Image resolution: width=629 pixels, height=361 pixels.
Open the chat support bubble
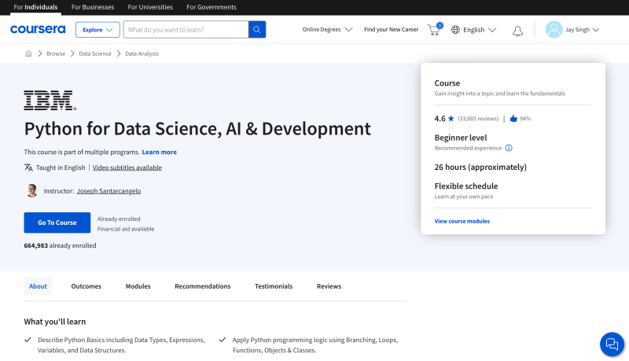612,344
